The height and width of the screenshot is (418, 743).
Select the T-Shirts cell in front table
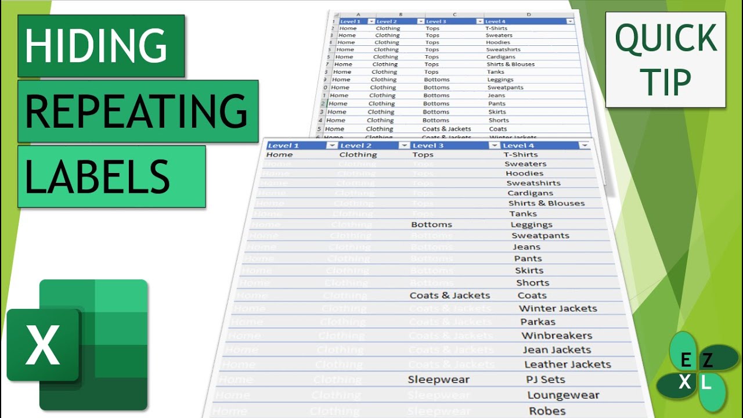pos(521,155)
